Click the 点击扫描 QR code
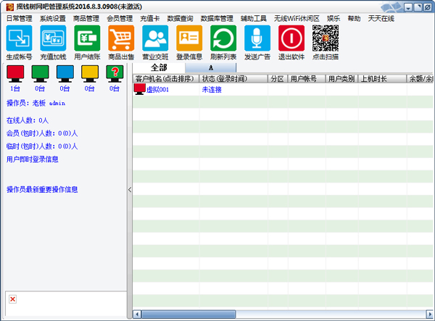 tap(326, 38)
